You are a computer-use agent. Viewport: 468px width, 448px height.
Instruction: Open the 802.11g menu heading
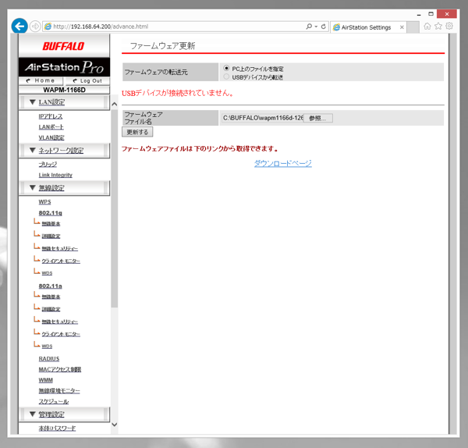point(50,213)
